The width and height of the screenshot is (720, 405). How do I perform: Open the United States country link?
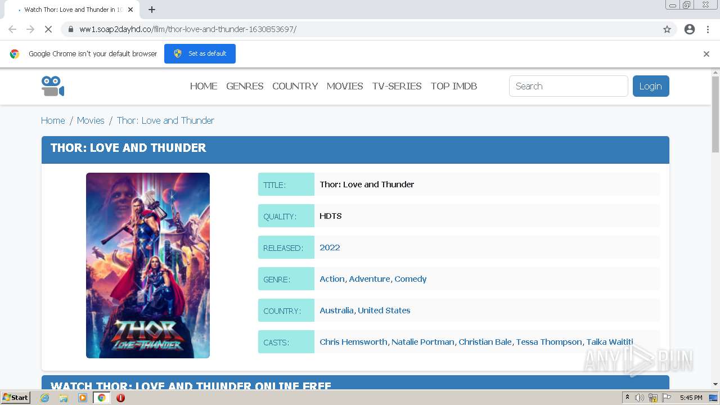click(x=384, y=310)
